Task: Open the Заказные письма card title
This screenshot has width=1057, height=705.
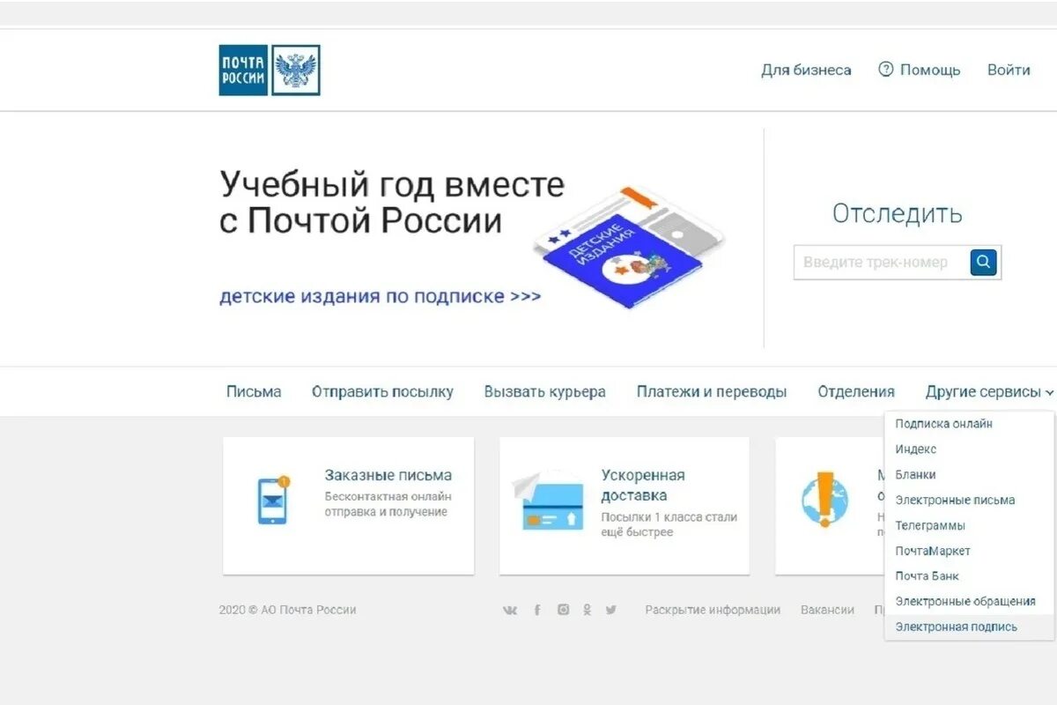Action: [x=388, y=476]
